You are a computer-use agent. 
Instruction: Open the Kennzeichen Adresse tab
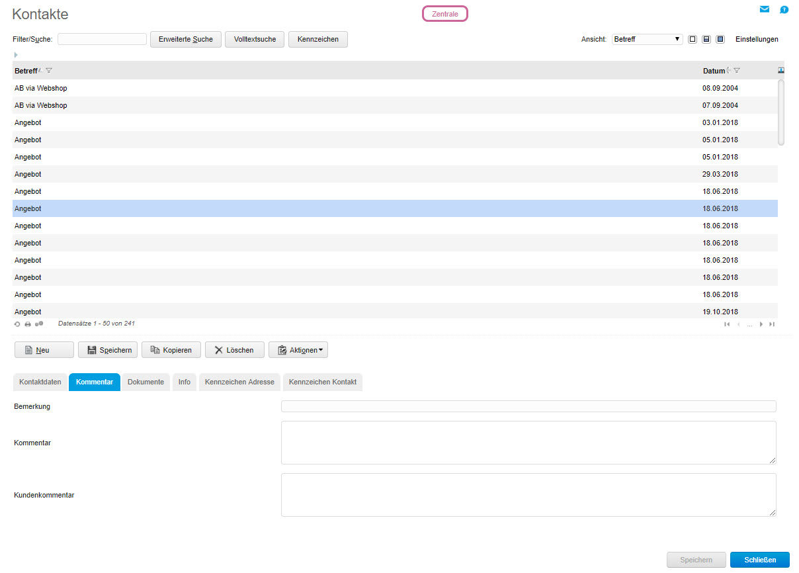click(239, 382)
